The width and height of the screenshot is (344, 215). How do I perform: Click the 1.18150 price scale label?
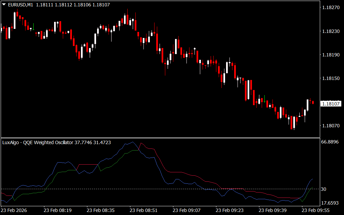tap(331, 78)
